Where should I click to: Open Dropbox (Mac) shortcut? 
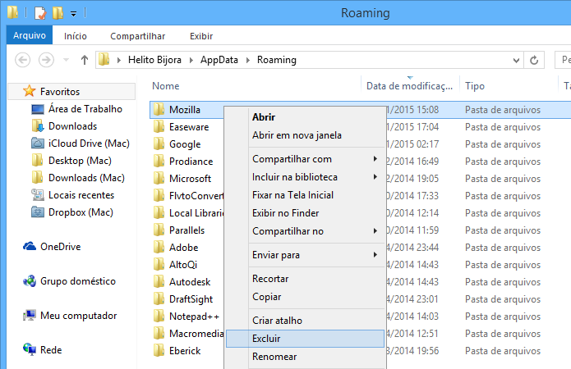81,212
